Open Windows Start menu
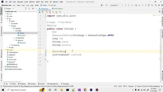 tap(3, 90)
